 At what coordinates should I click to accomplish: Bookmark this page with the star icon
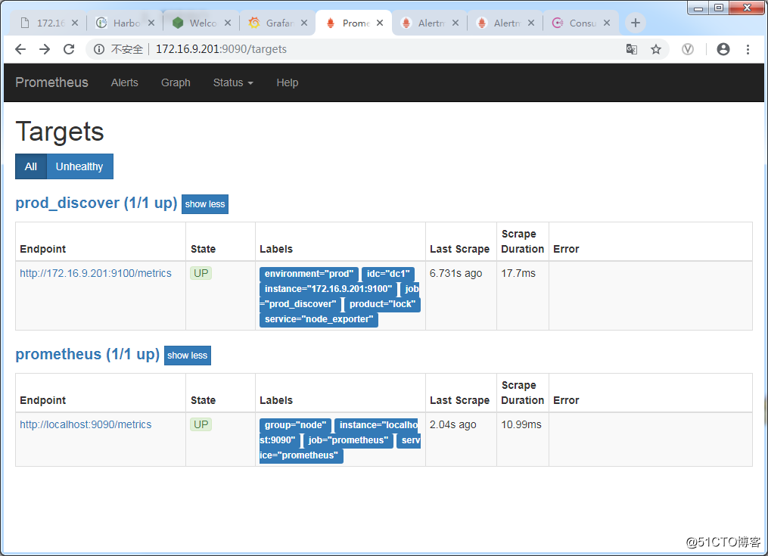pyautogui.click(x=656, y=49)
